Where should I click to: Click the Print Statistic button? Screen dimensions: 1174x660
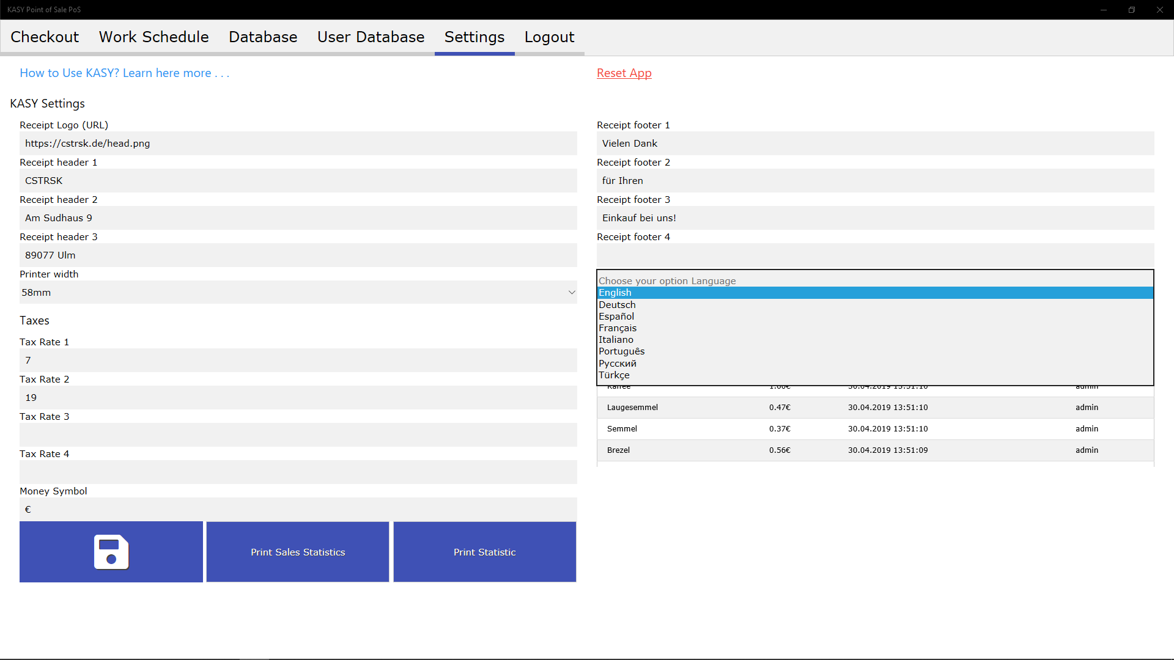point(485,552)
